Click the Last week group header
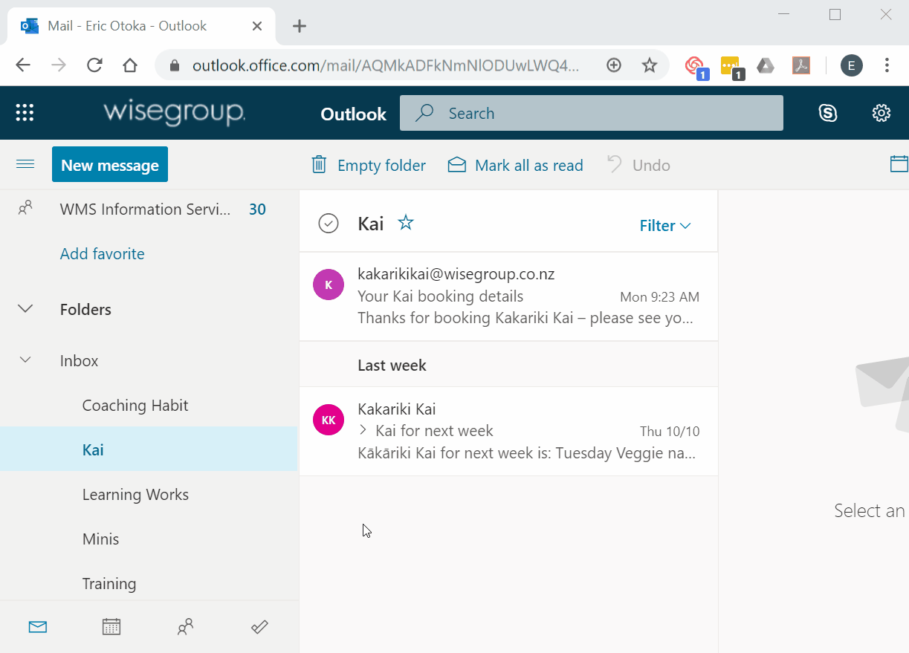 click(508, 365)
